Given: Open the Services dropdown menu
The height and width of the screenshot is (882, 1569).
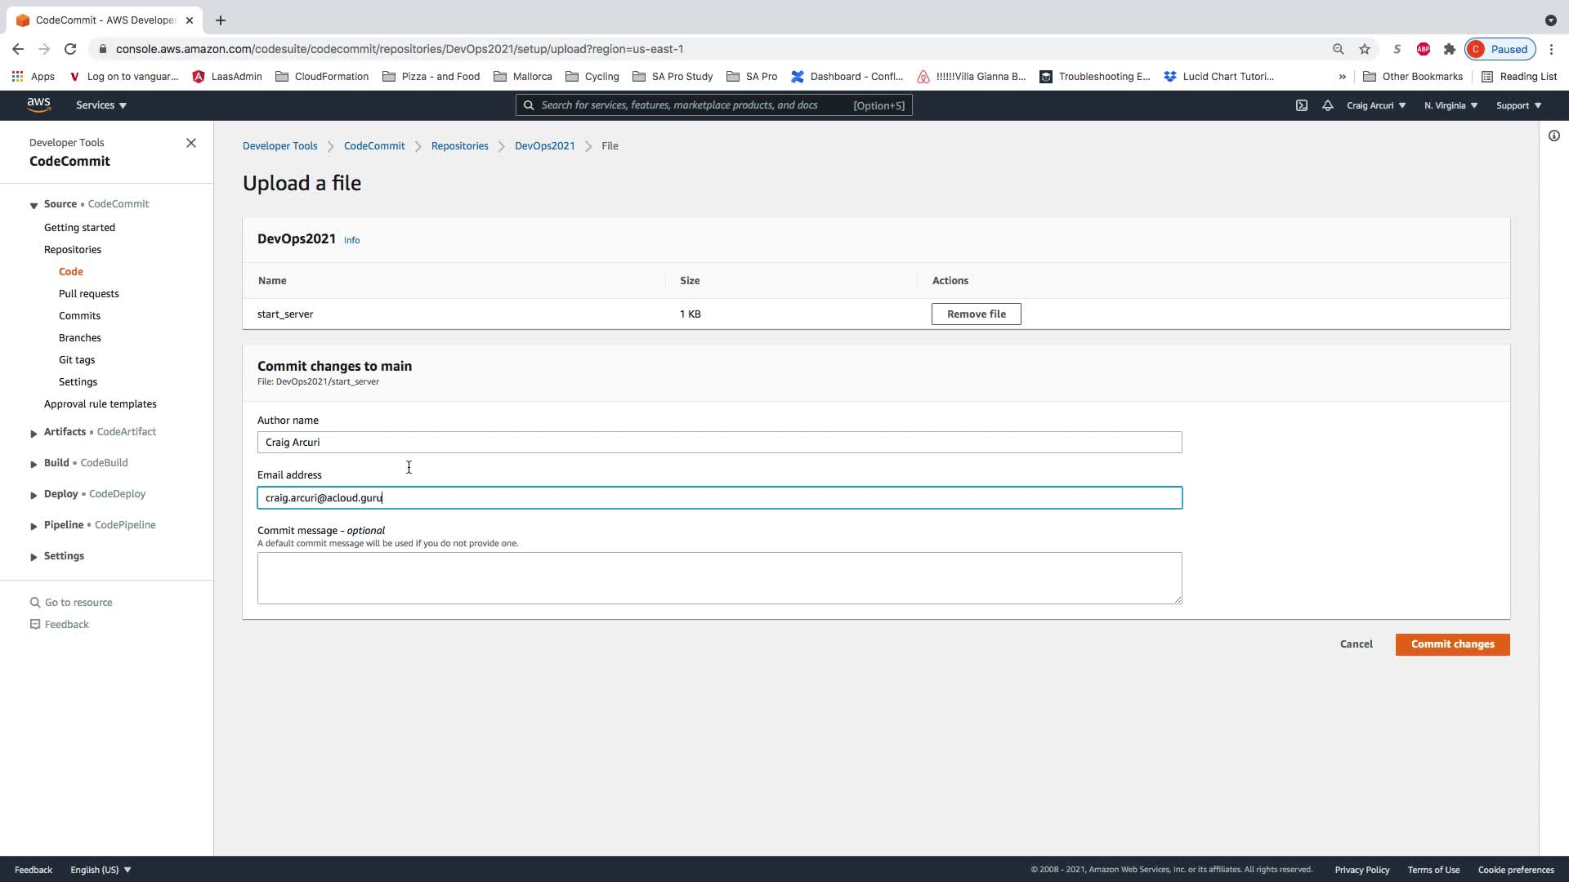Looking at the screenshot, I should [x=101, y=105].
